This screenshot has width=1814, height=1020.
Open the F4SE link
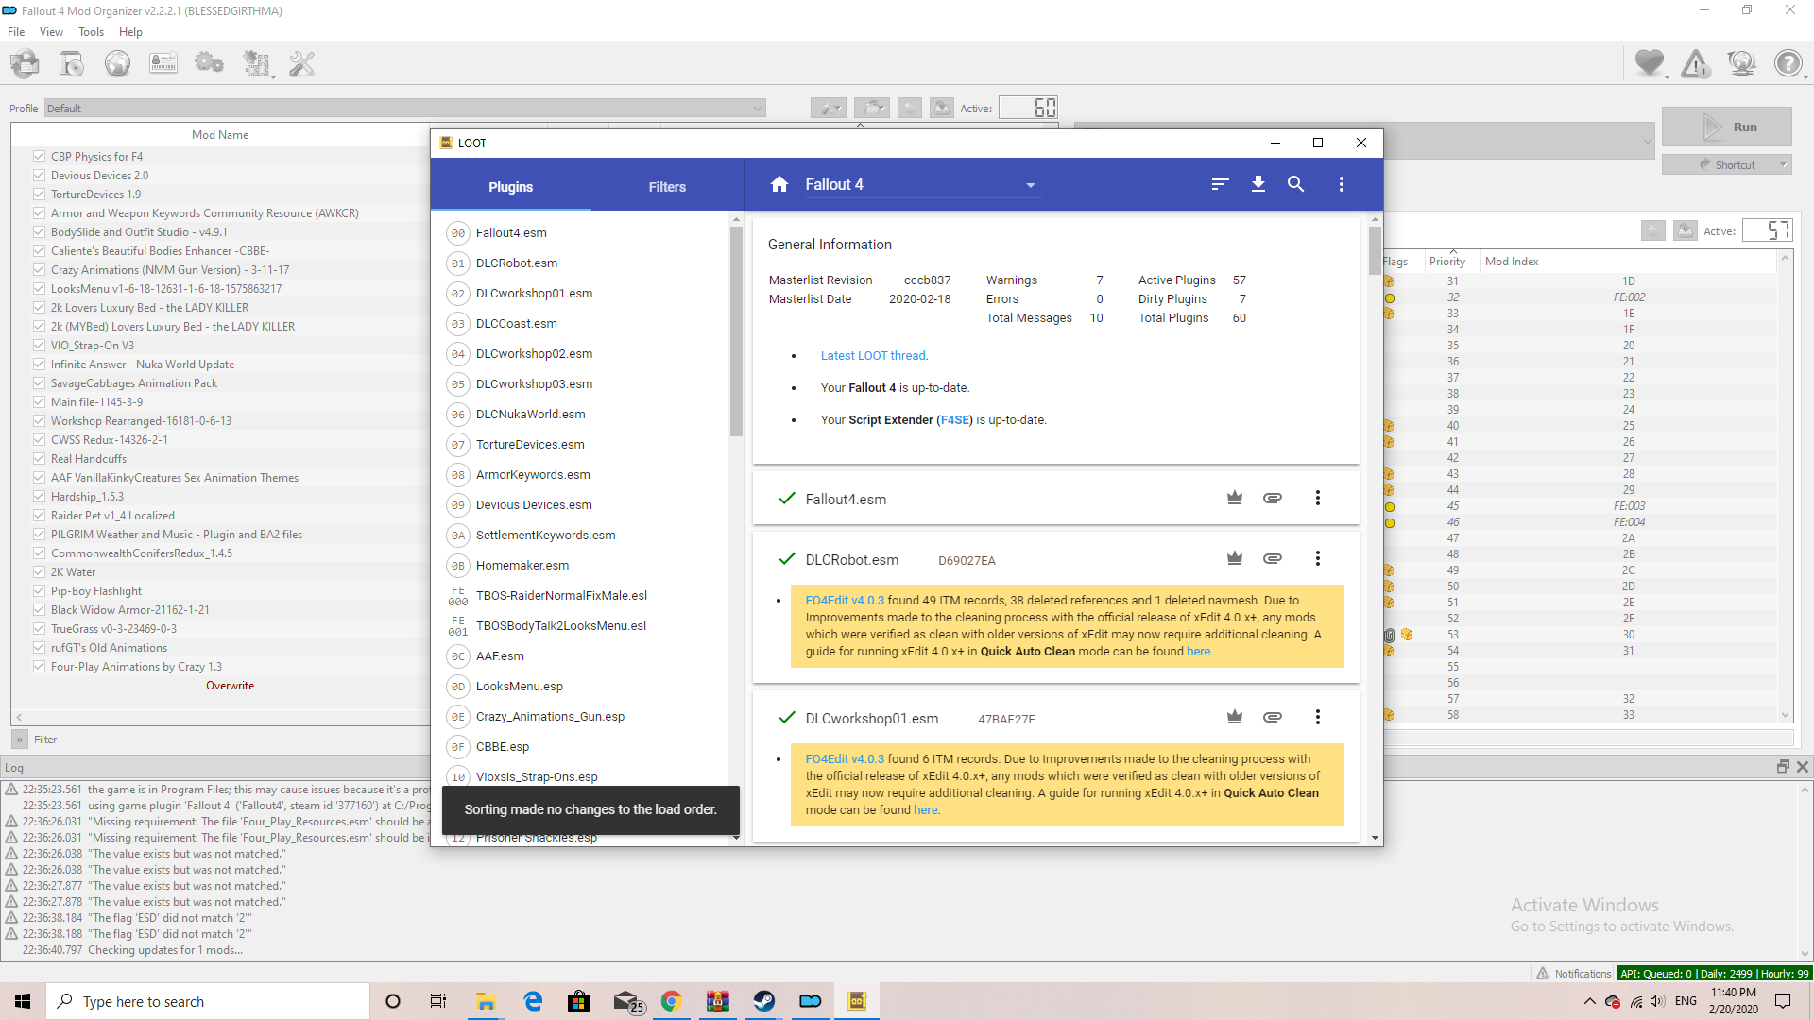tap(954, 420)
